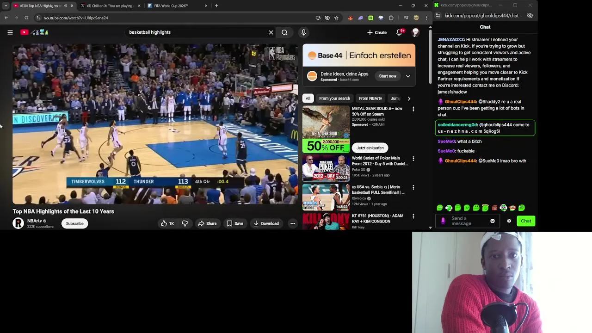Open USA vs. Serbia video thumbnail
The width and height of the screenshot is (592, 333).
coord(326,197)
